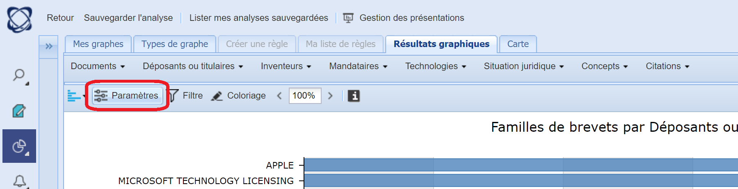The height and width of the screenshot is (189, 738).
Task: Open the Coloriage tool
Action: [x=239, y=96]
